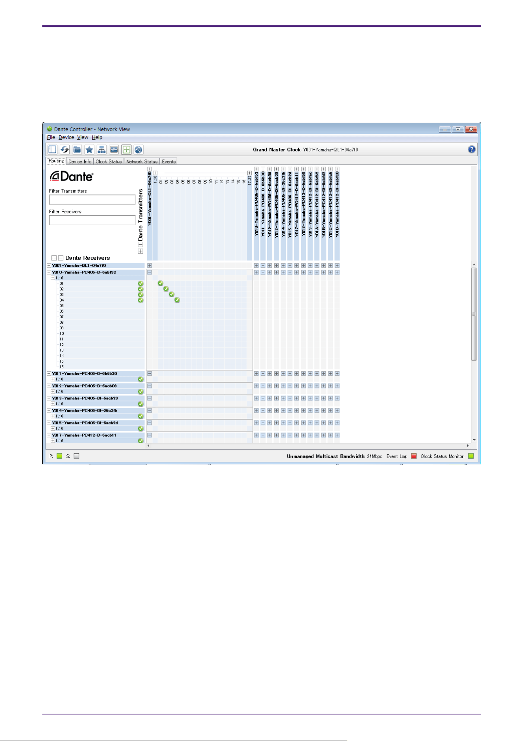524x741 pixels.
Task: Select receiver row Y013-Yamaha-PC406-DI-6acb29
Action: pos(95,398)
